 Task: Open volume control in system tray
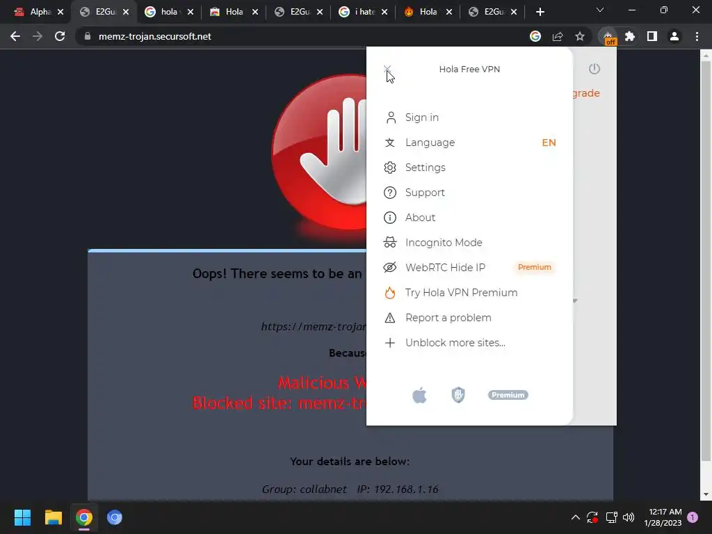pyautogui.click(x=629, y=517)
